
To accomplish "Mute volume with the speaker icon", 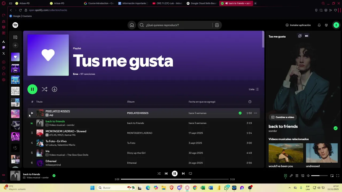I will point(308,176).
